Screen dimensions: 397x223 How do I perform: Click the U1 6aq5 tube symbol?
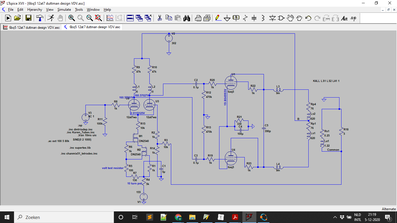231,82
